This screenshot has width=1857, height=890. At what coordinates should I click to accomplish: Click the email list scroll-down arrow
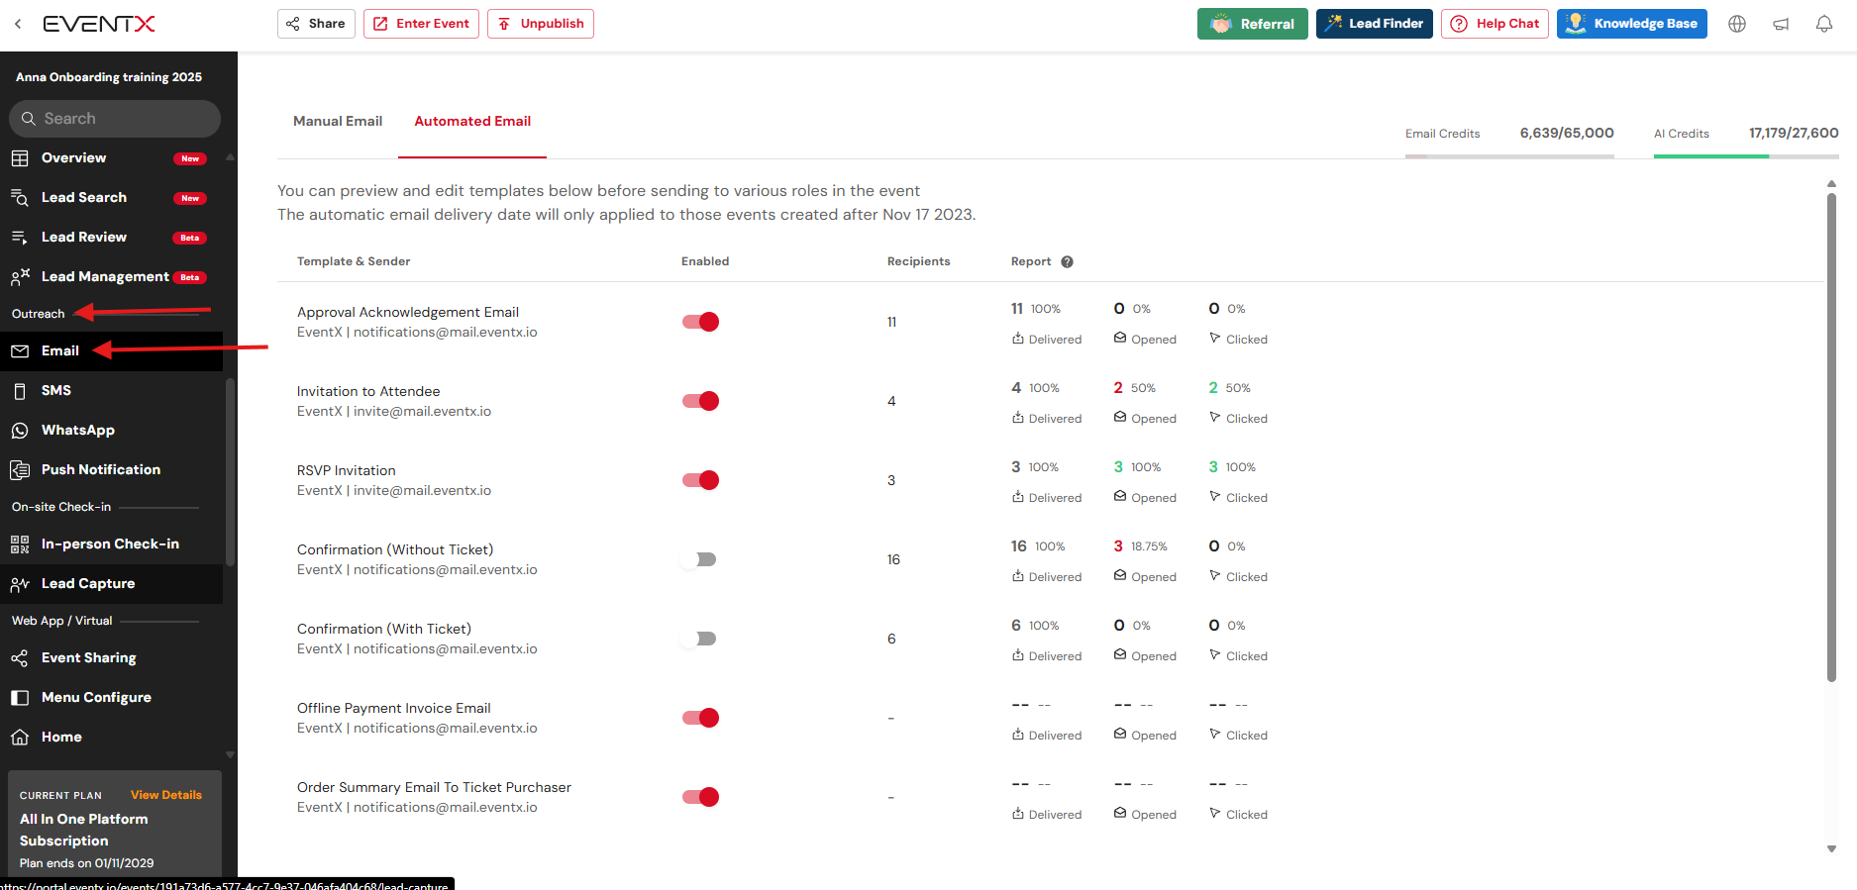(1831, 848)
